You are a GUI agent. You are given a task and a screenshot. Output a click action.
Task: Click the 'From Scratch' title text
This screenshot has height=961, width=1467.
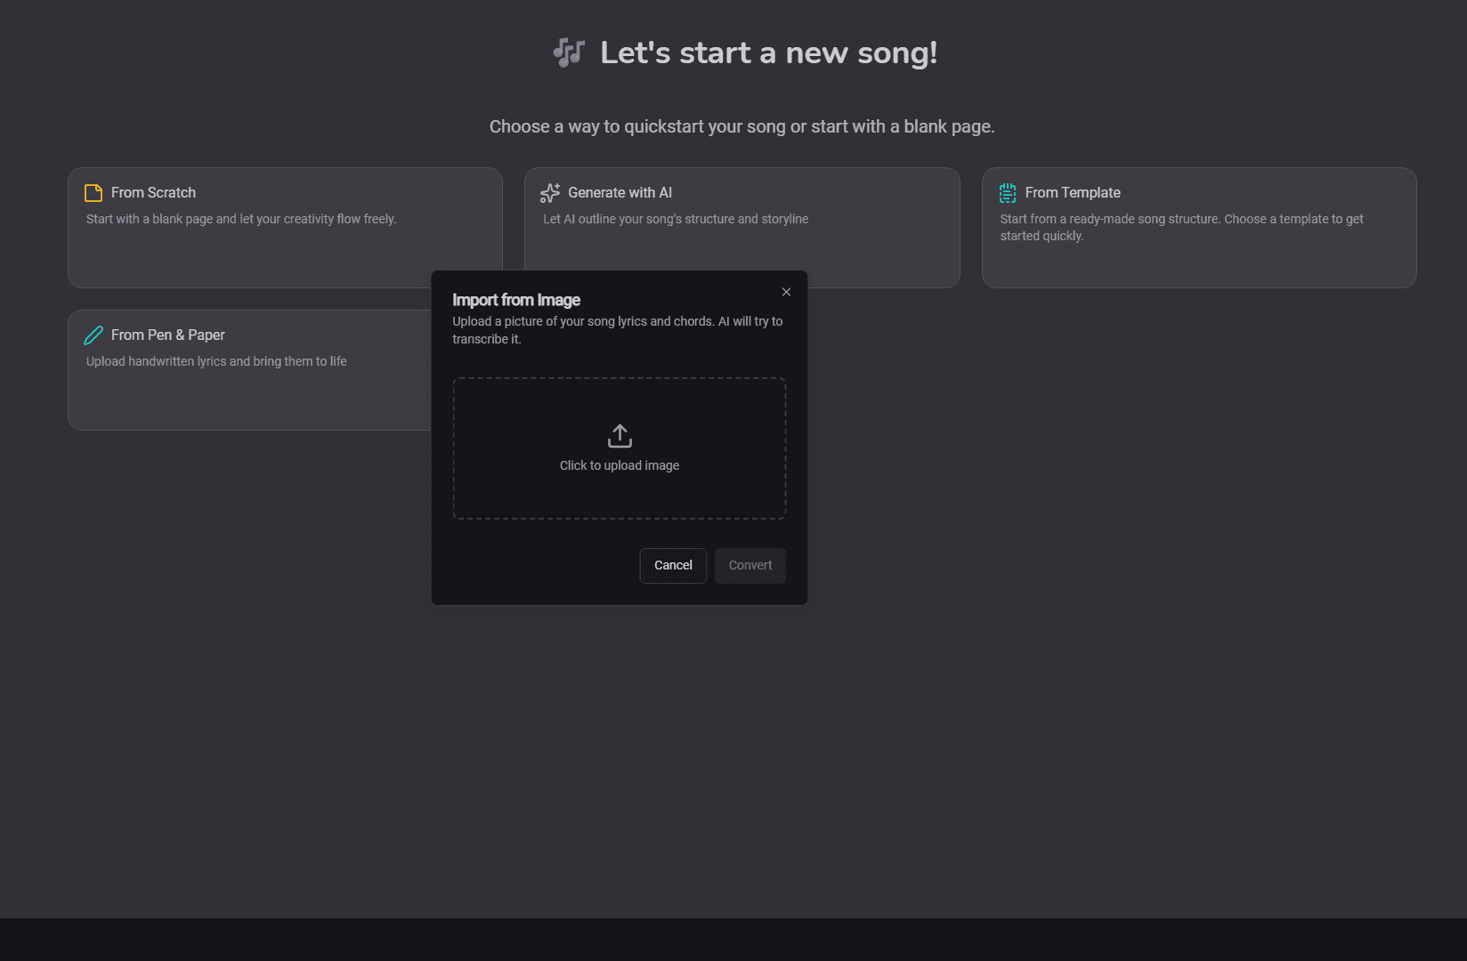153,192
